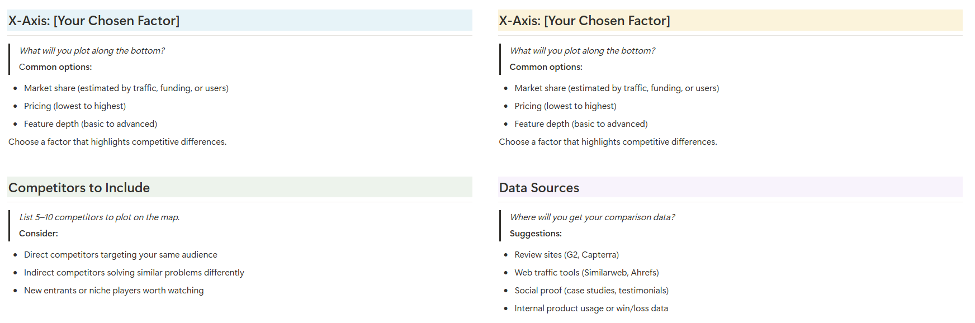Click 'Where will you get your comparison data?'
975x323 pixels.
592,217
